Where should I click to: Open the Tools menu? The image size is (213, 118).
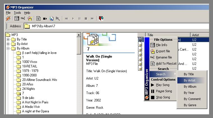(x=17, y=13)
